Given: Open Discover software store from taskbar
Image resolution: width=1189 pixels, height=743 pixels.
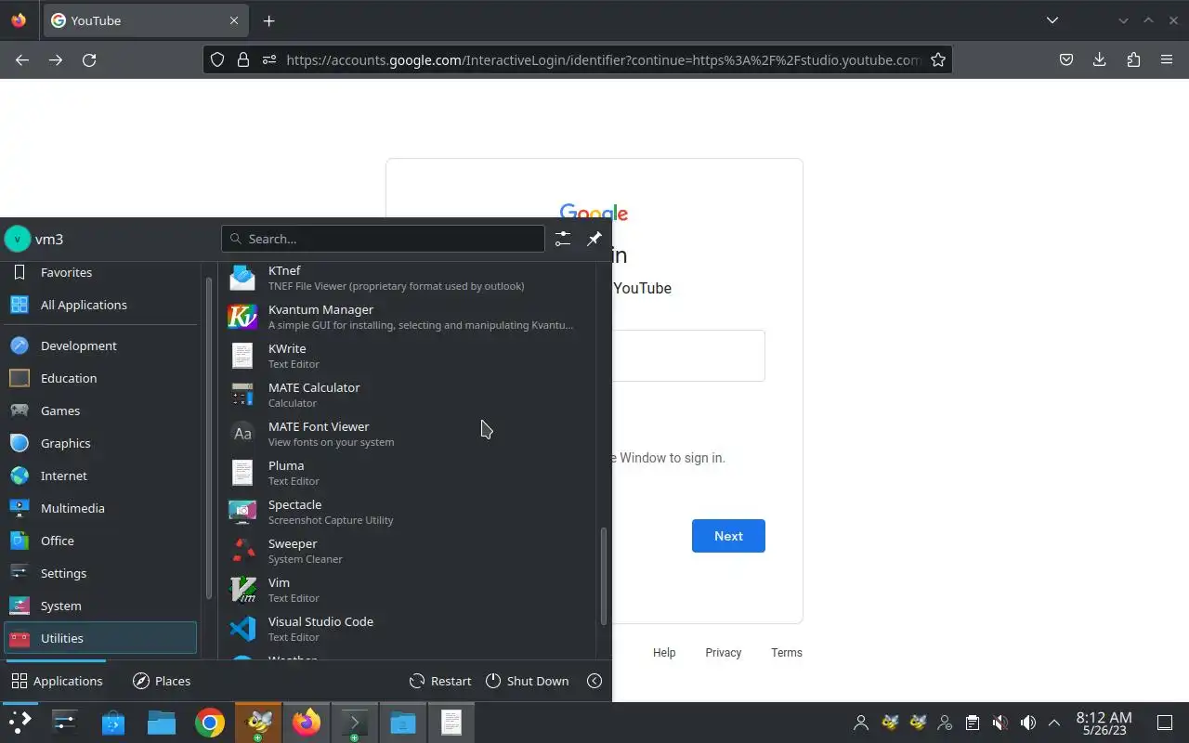Looking at the screenshot, I should point(113,723).
